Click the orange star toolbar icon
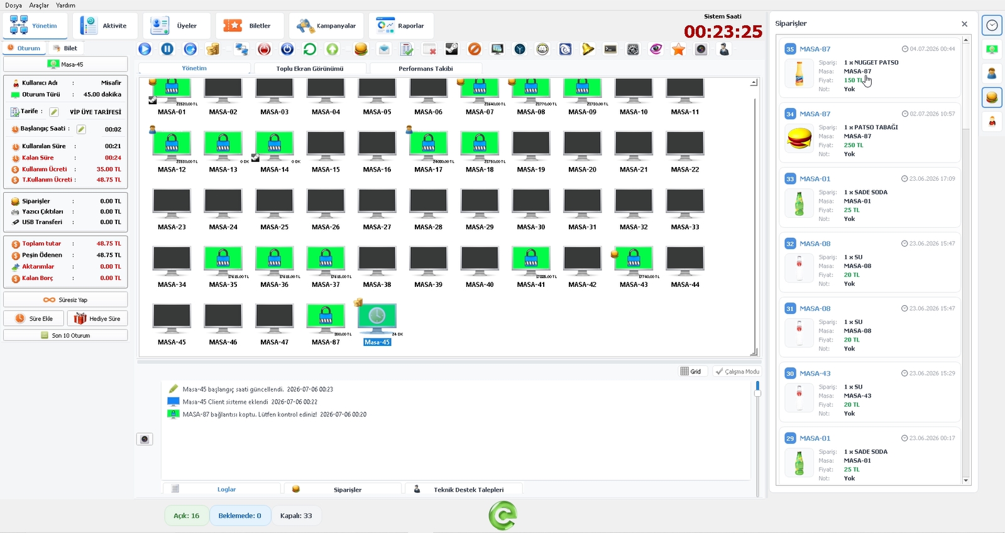 point(678,49)
